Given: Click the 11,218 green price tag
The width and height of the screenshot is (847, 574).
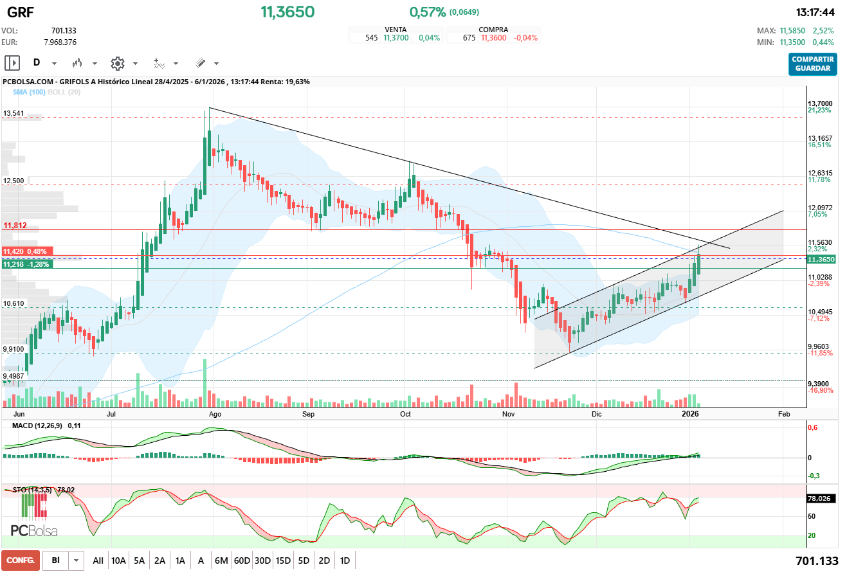Looking at the screenshot, I should pyautogui.click(x=27, y=264).
